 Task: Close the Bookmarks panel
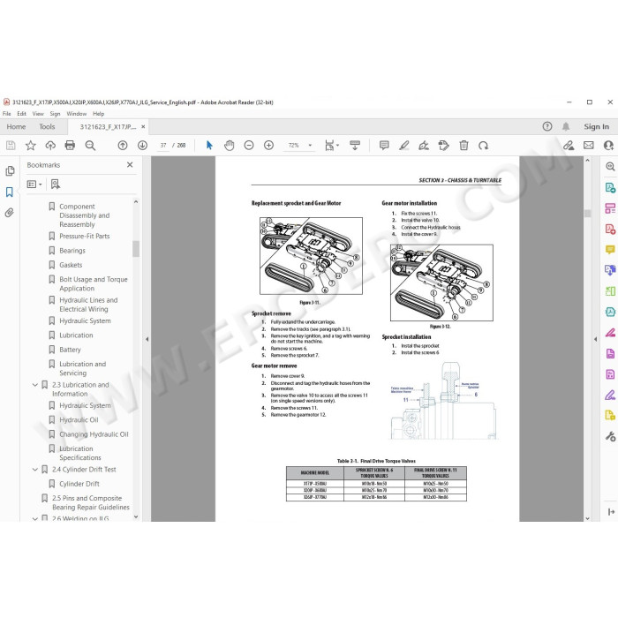pyautogui.click(x=130, y=165)
